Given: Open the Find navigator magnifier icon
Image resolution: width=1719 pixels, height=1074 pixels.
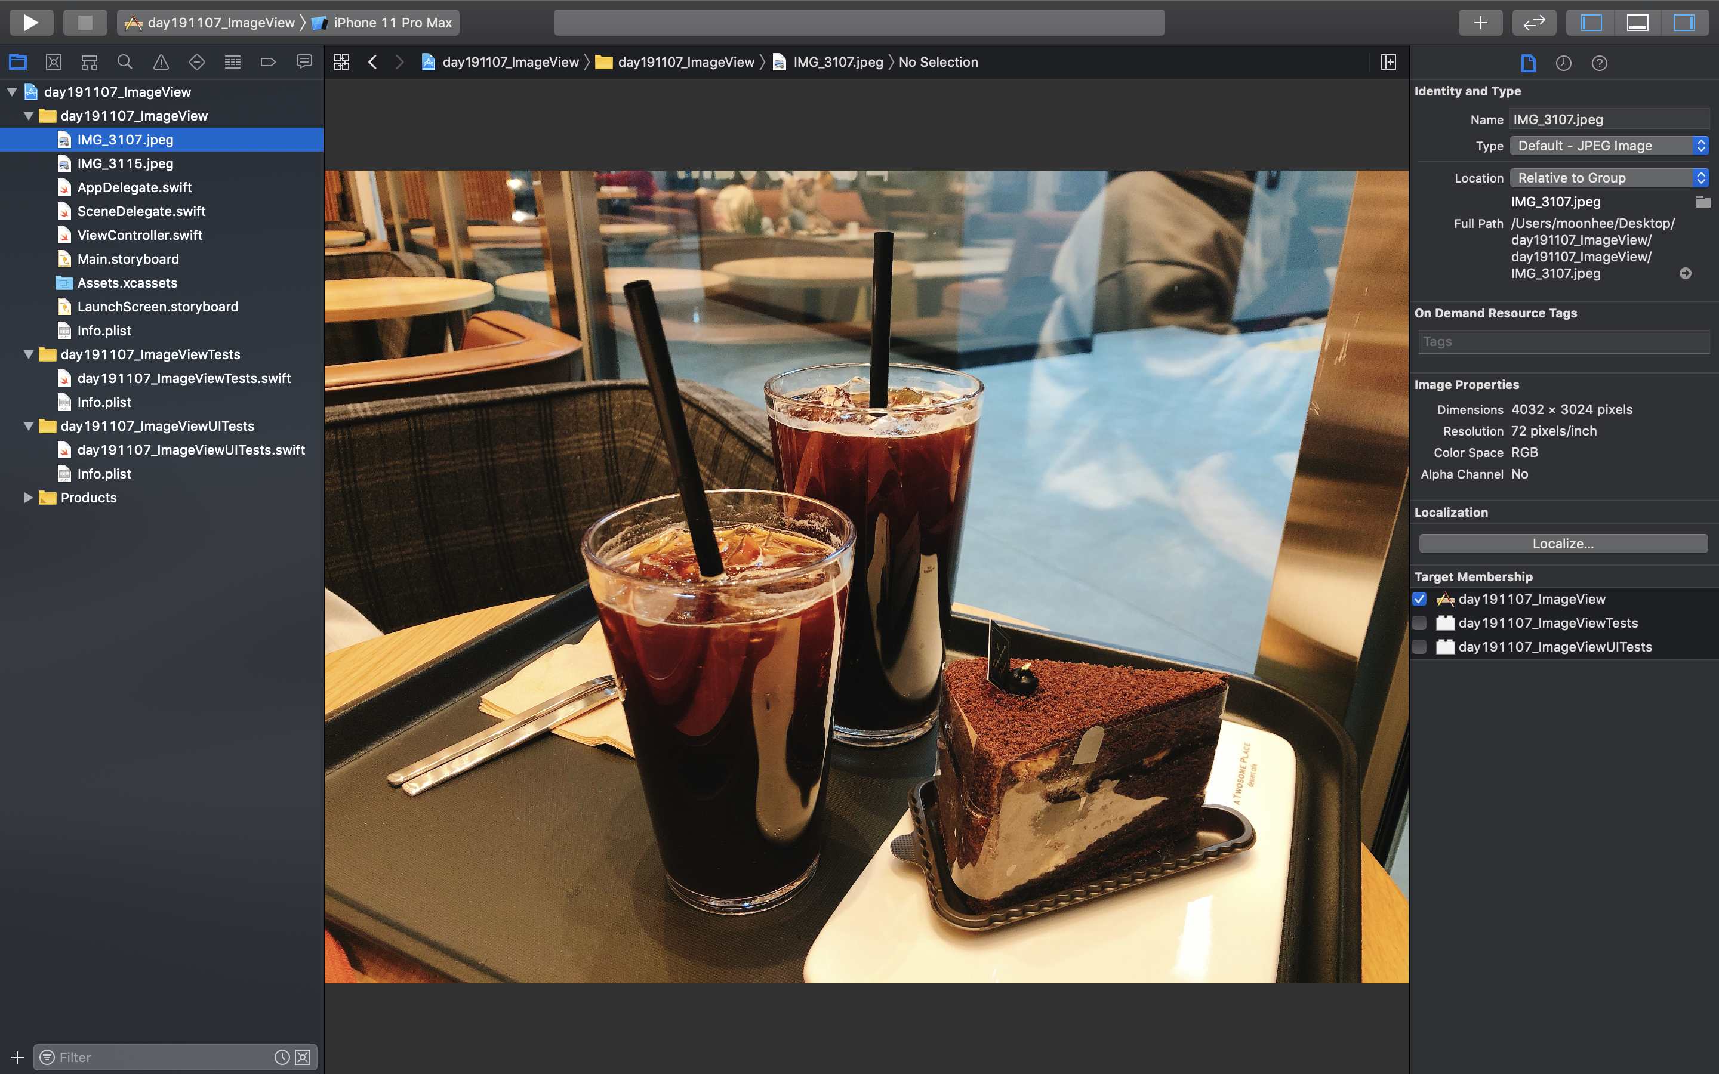Looking at the screenshot, I should pos(125,63).
